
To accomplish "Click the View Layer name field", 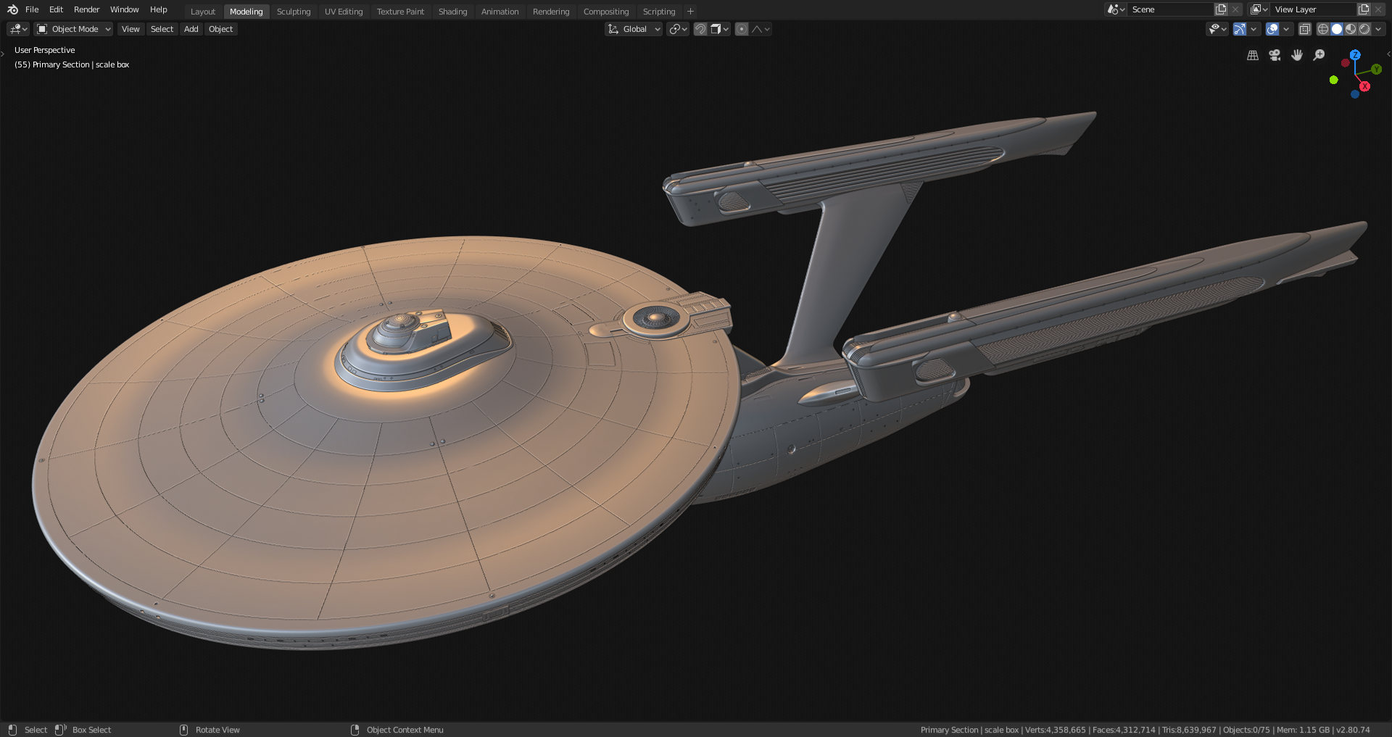I will click(1313, 9).
